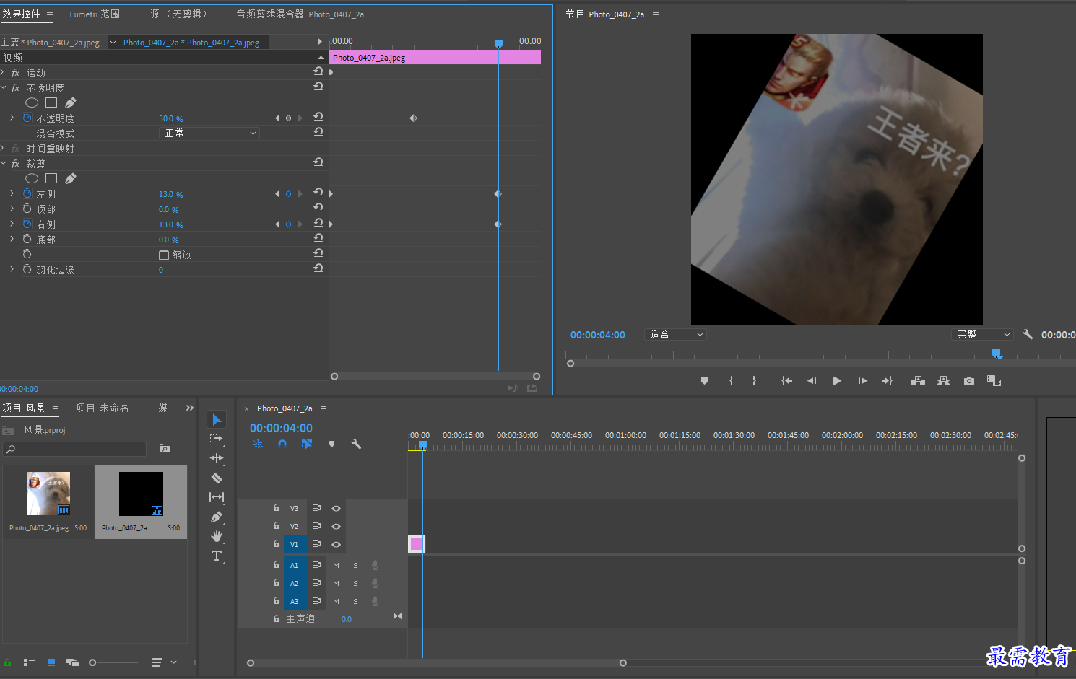Click the Program monitor timecode 00:00:04:00
The width and height of the screenshot is (1076, 679).
598,335
